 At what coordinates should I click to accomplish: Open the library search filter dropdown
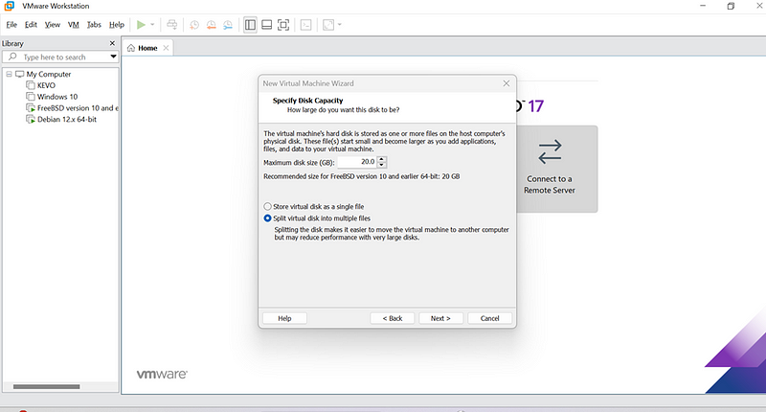coord(113,57)
